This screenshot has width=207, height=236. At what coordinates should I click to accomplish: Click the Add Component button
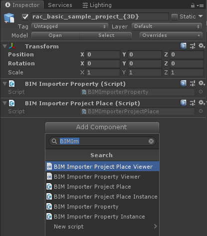[102, 127]
